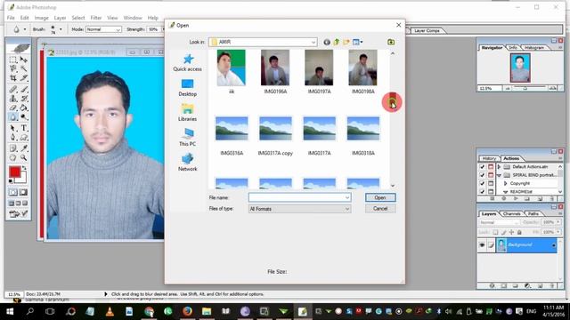Image resolution: width=570 pixels, height=320 pixels.
Task: Click the red foreground color swatch
Action: coord(14,172)
